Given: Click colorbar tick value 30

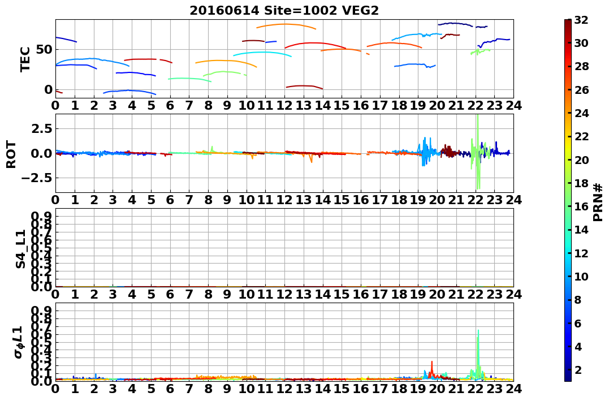Looking at the screenshot, I should click(x=581, y=43).
